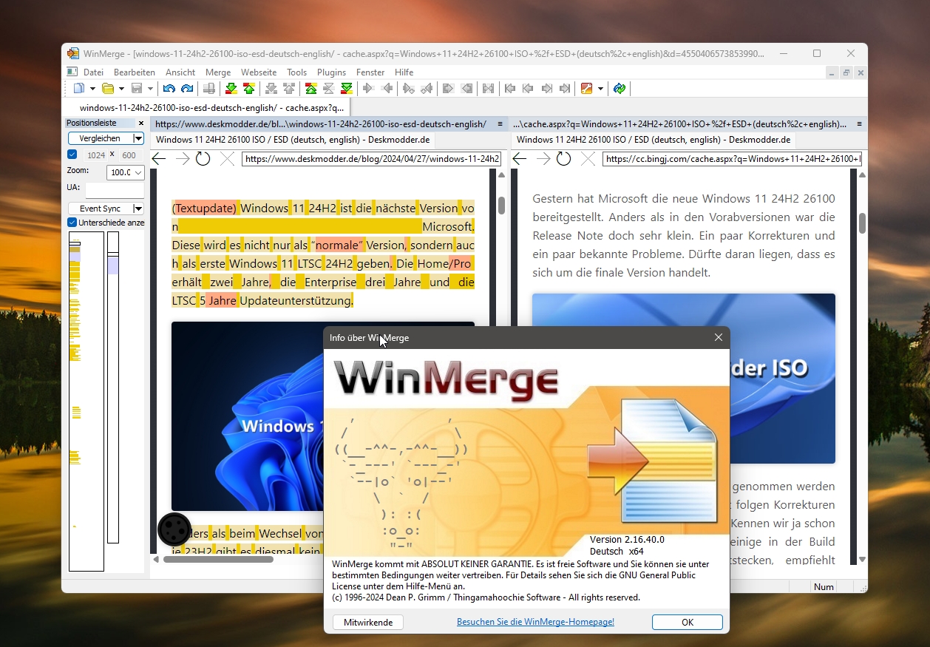Stop loading in left web pane

coord(227,159)
